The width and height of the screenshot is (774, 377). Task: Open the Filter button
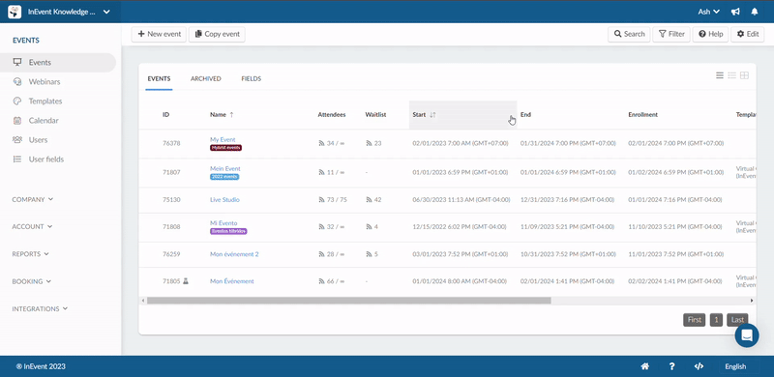671,34
